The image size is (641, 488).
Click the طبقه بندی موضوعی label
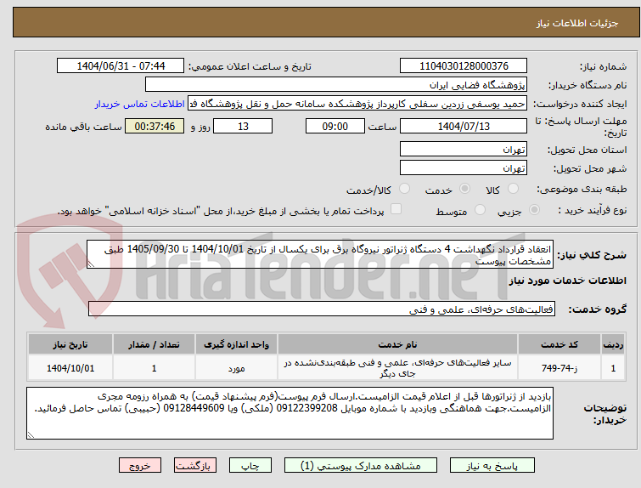(x=582, y=189)
